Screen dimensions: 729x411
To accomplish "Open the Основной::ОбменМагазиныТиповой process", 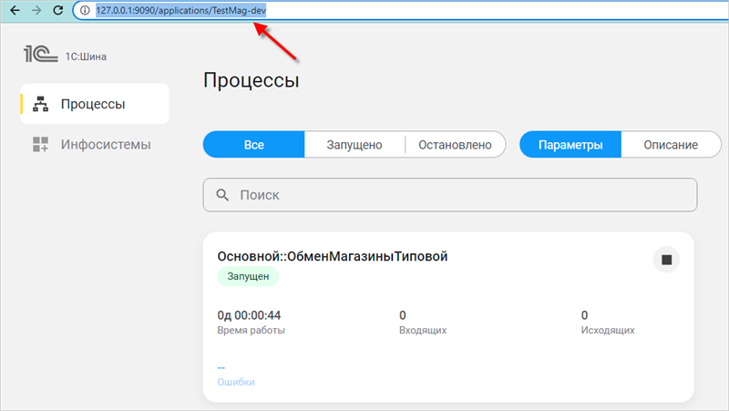I will point(332,256).
